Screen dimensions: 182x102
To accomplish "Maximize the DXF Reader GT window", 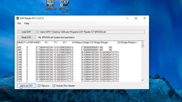I will coord(136,18).
